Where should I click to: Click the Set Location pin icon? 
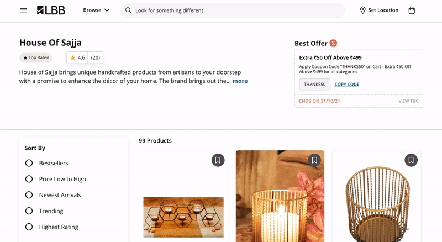tap(362, 10)
